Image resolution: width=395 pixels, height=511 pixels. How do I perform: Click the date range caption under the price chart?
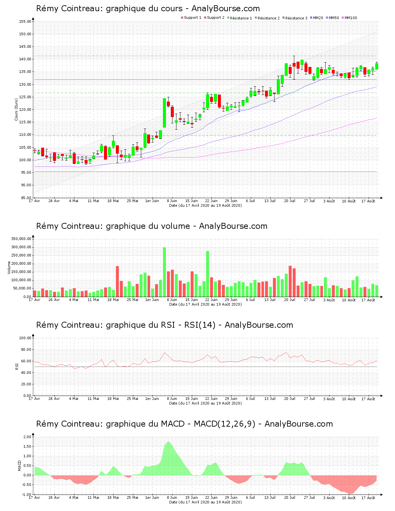pos(205,205)
